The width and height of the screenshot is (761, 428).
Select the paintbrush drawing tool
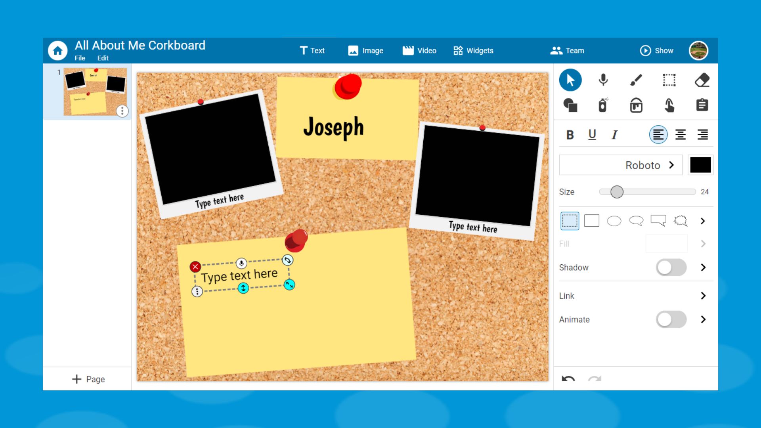[636, 80]
